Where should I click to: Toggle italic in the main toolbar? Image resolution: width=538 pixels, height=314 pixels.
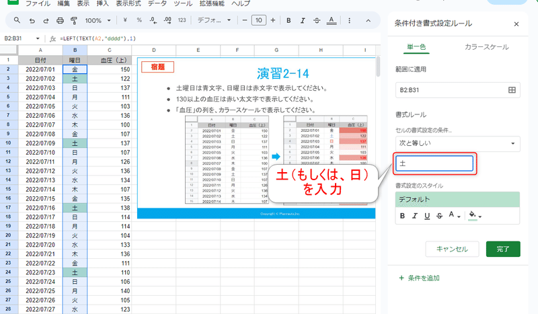(303, 21)
